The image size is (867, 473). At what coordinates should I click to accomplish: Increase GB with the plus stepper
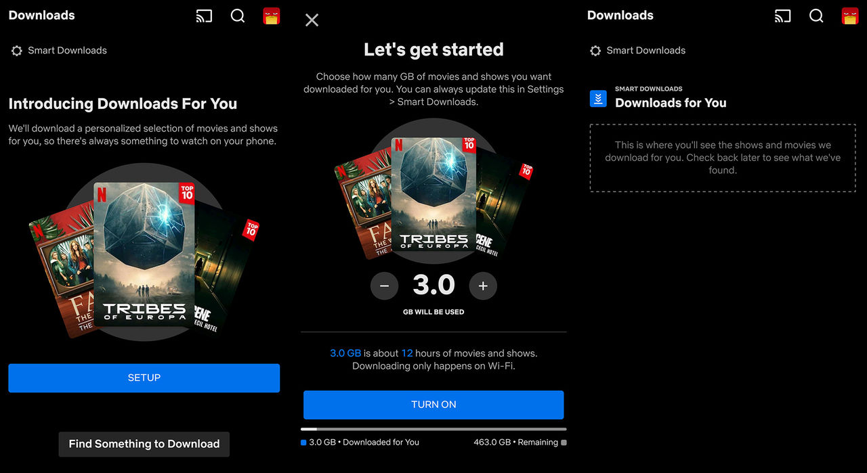tap(483, 286)
